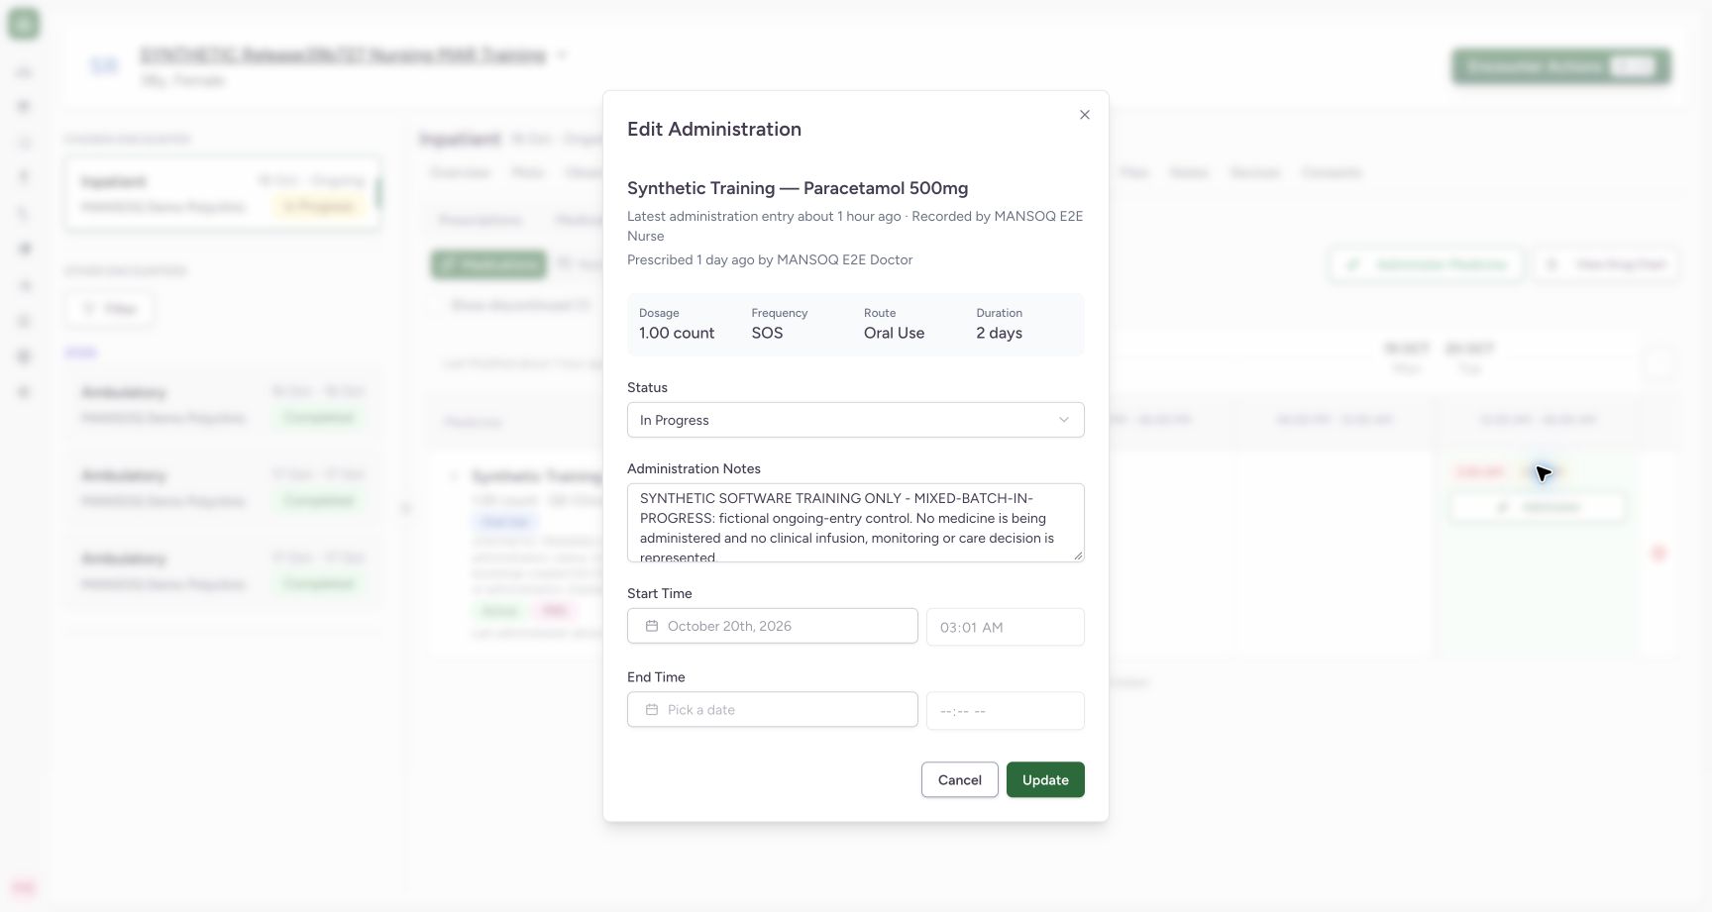Screen dimensions: 1712x912
Task: Select the Dosage value 1.00 count
Action: (x=677, y=333)
